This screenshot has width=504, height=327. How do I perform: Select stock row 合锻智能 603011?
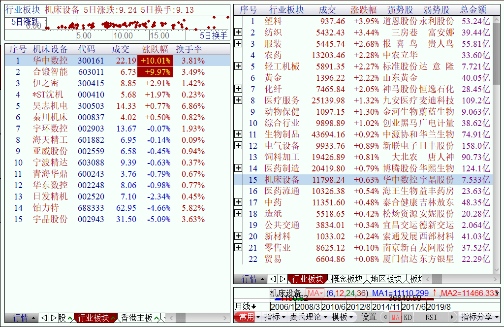[x=117, y=72]
